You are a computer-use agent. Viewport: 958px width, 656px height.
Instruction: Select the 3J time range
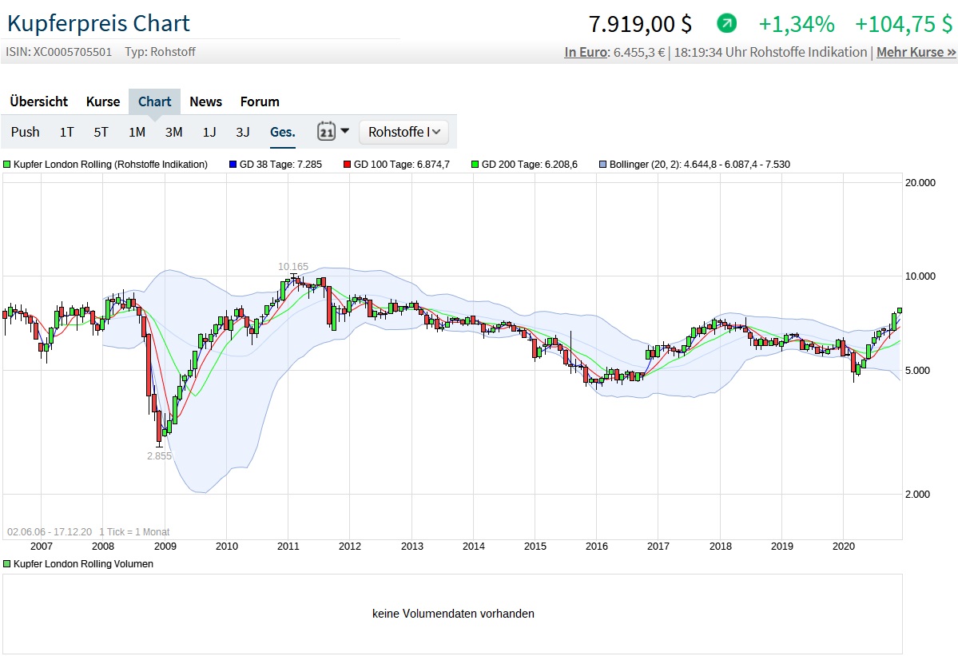[x=243, y=132]
